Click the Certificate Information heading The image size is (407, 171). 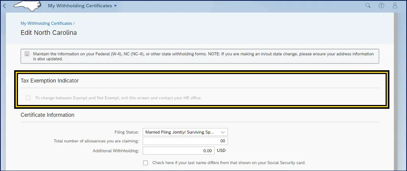(47, 115)
